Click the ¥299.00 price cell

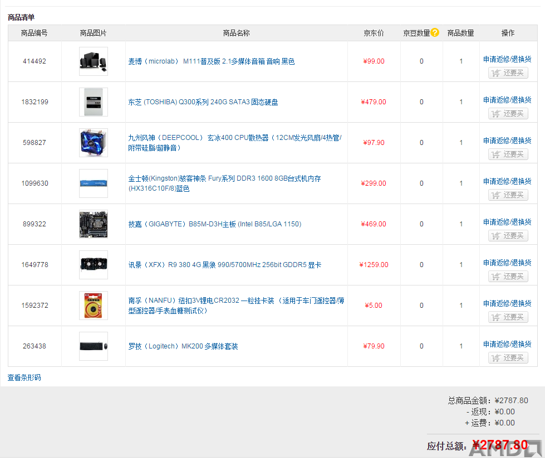click(x=374, y=183)
